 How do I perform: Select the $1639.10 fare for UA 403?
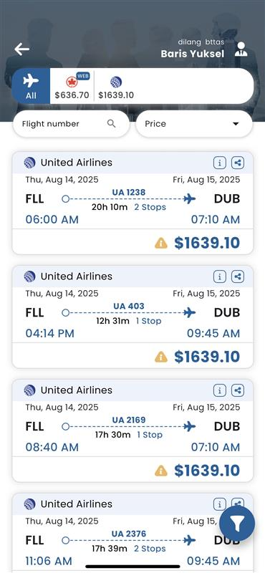tap(207, 357)
